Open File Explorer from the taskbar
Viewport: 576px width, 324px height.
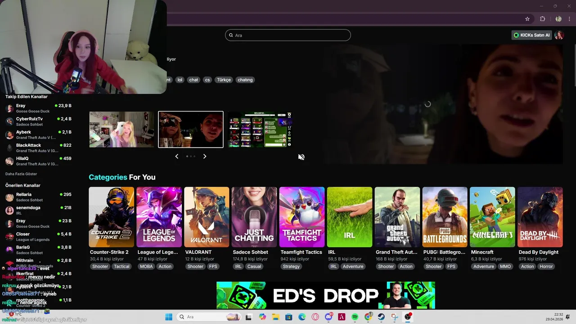[275, 317]
